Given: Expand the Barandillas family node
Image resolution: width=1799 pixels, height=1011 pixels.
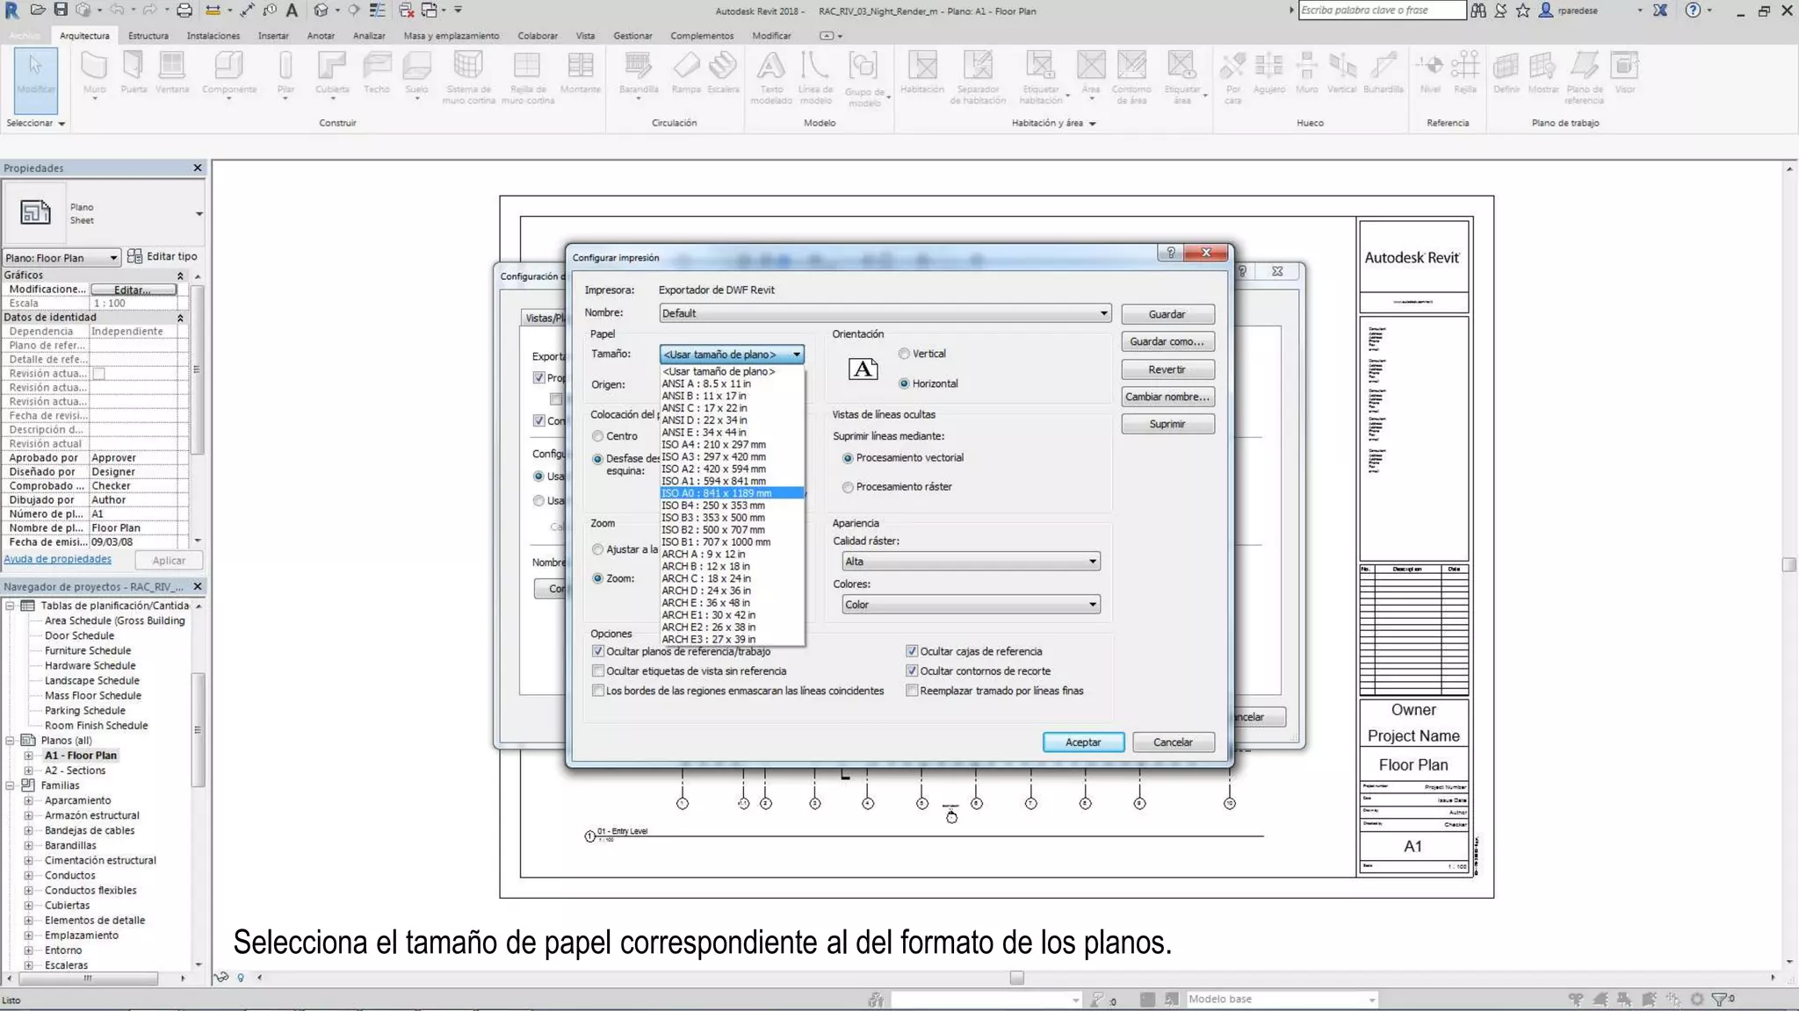Looking at the screenshot, I should [x=28, y=846].
